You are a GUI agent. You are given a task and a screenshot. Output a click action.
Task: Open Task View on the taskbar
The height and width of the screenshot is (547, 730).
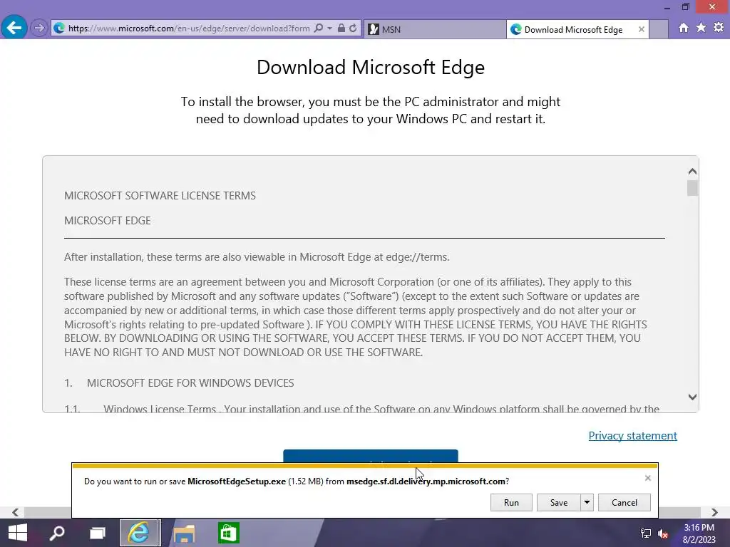point(97,533)
